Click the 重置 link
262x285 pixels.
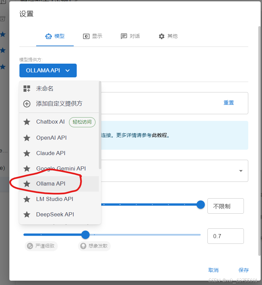click(x=228, y=103)
